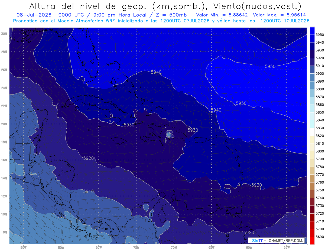Click the 85W longitude axis label
This screenshot has width=325, height=251.
tap(61, 247)
